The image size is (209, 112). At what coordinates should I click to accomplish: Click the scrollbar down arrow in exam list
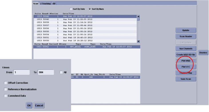(138, 41)
